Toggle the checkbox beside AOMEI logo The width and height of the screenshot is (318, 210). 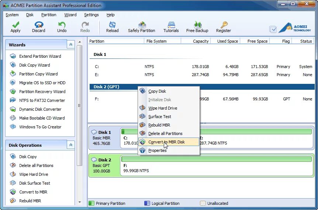273,29
